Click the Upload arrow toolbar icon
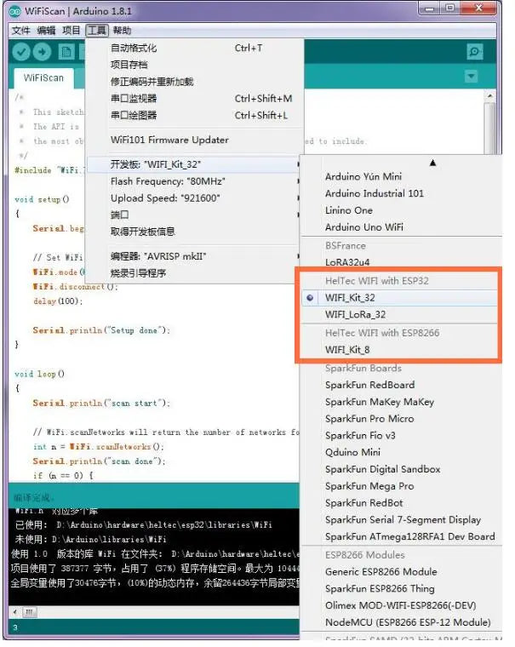Image resolution: width=515 pixels, height=647 pixels. (x=42, y=52)
